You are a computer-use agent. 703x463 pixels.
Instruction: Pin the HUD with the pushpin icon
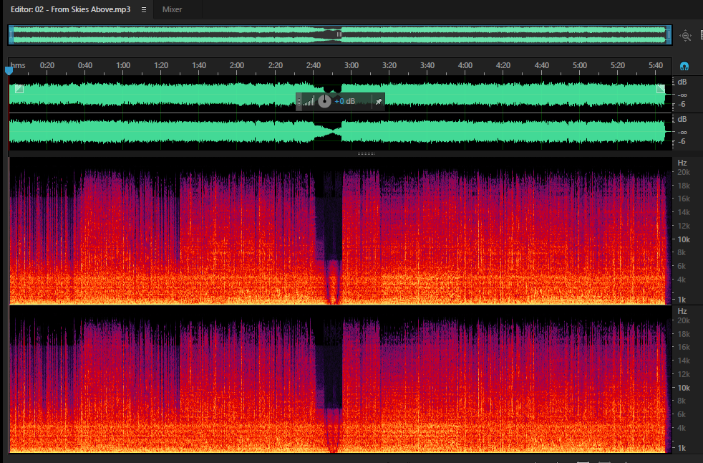pos(379,102)
